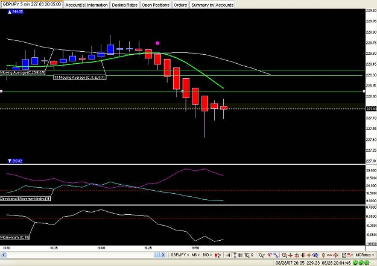Click the middle green connection status icon

361,263
